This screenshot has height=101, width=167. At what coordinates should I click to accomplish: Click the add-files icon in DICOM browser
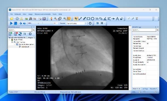10,34
